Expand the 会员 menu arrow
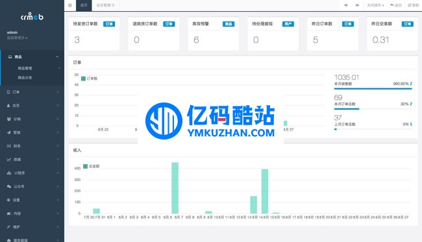Image resolution: width=422 pixels, height=242 pixels. [x=58, y=105]
